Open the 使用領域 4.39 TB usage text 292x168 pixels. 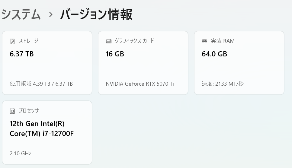pyautogui.click(x=41, y=84)
